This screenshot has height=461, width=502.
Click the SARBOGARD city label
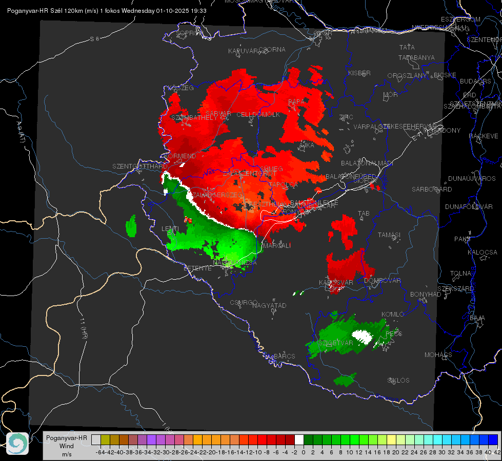[x=432, y=190]
